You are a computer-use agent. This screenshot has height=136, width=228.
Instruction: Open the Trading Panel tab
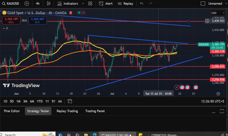point(95,111)
